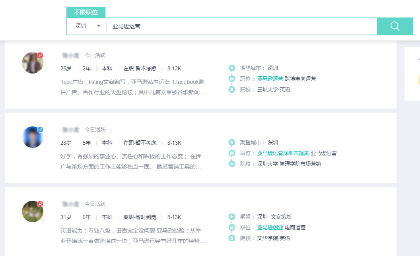Viewport: 420px width, 256px height.
Task: Open the 31岁 candidate's avatar photo
Action: tap(32, 211)
